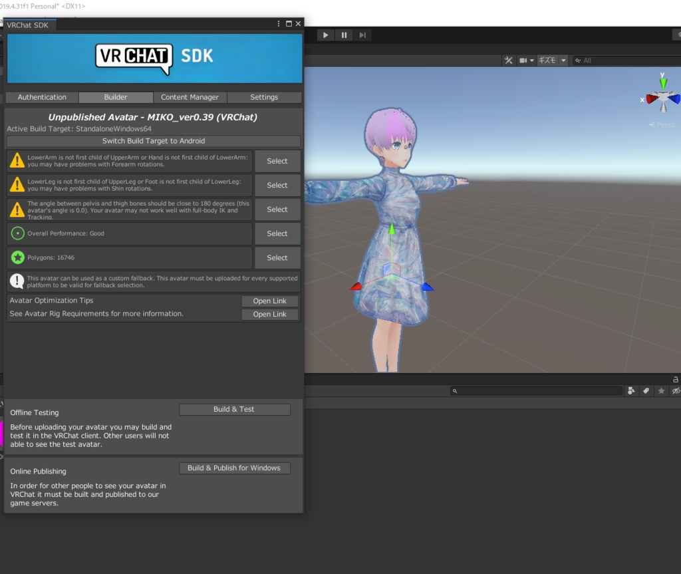Click the fallback avatar exclamation info icon
The image size is (681, 574).
click(17, 281)
